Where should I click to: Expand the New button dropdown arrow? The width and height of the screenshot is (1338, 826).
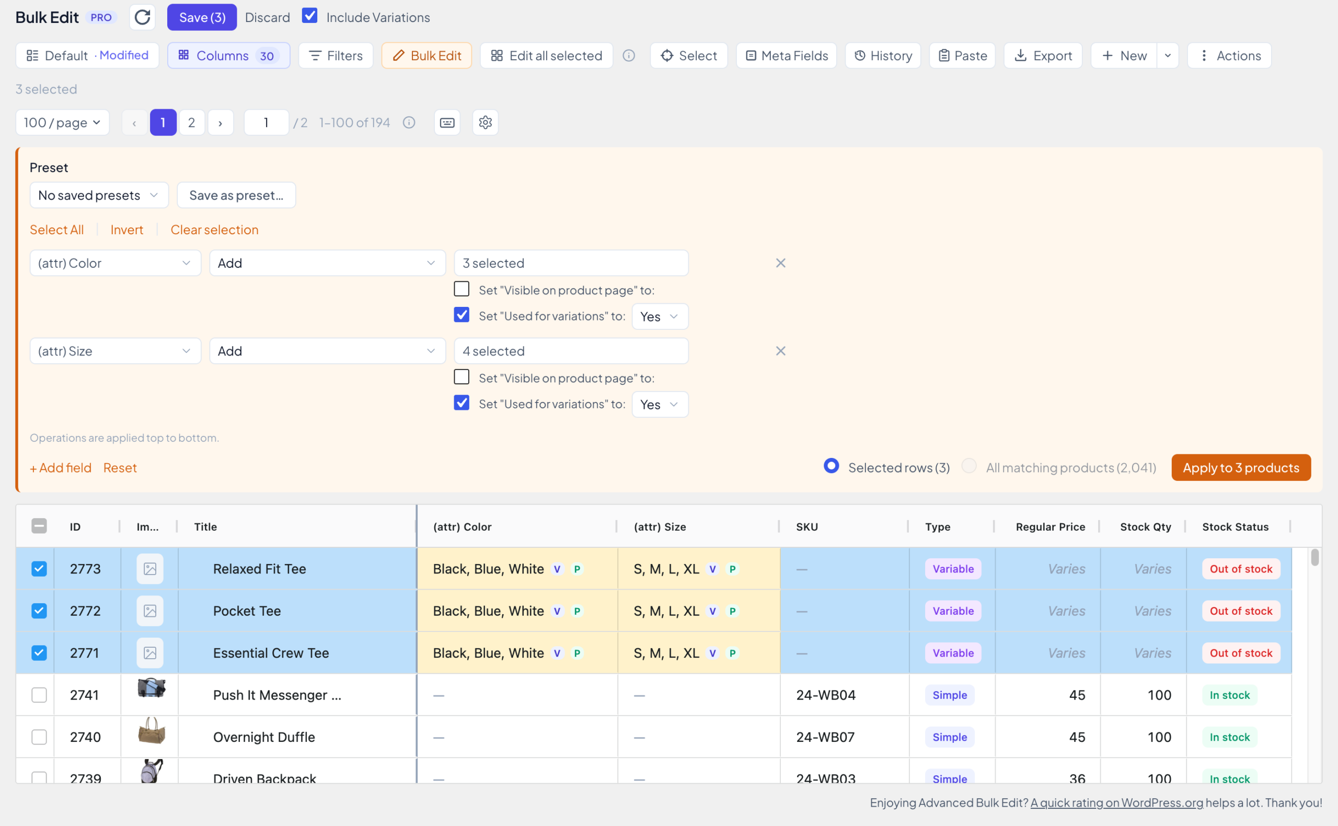tap(1168, 56)
